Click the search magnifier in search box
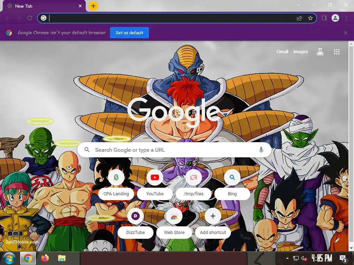354x265 pixels. click(87, 150)
